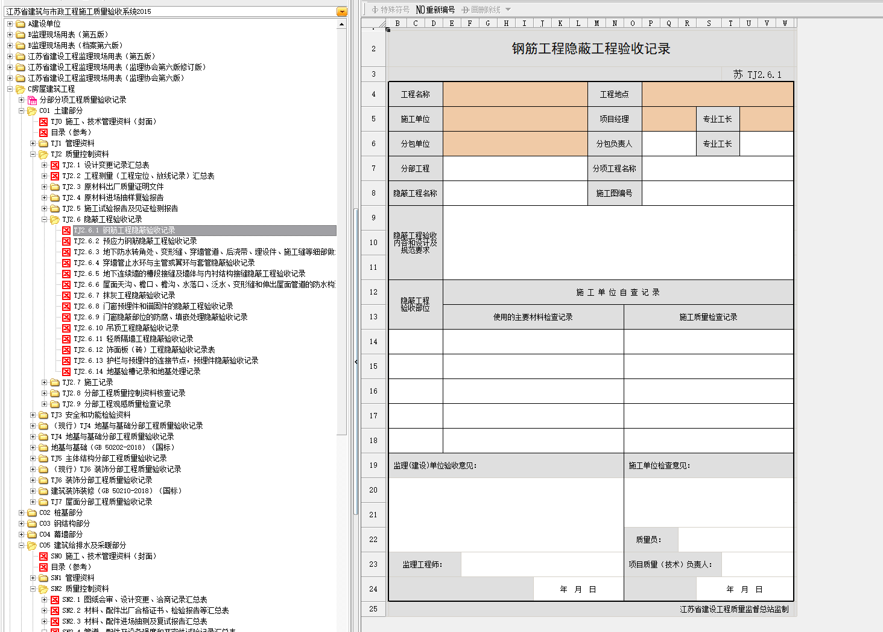Image resolution: width=883 pixels, height=632 pixels.
Task: Click the red icon of TJ2.6.2 预应力钢筋隐蔽工程验收记录
Action: pyautogui.click(x=66, y=241)
